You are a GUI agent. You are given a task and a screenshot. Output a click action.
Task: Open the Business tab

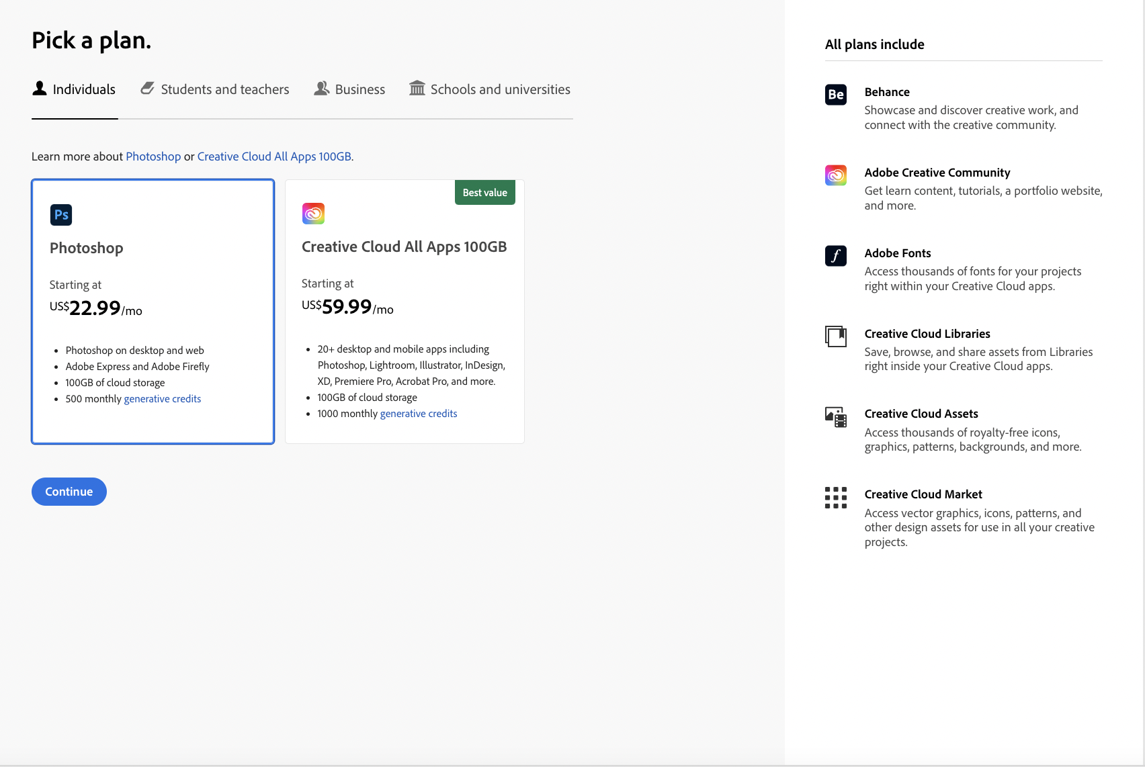(x=349, y=89)
